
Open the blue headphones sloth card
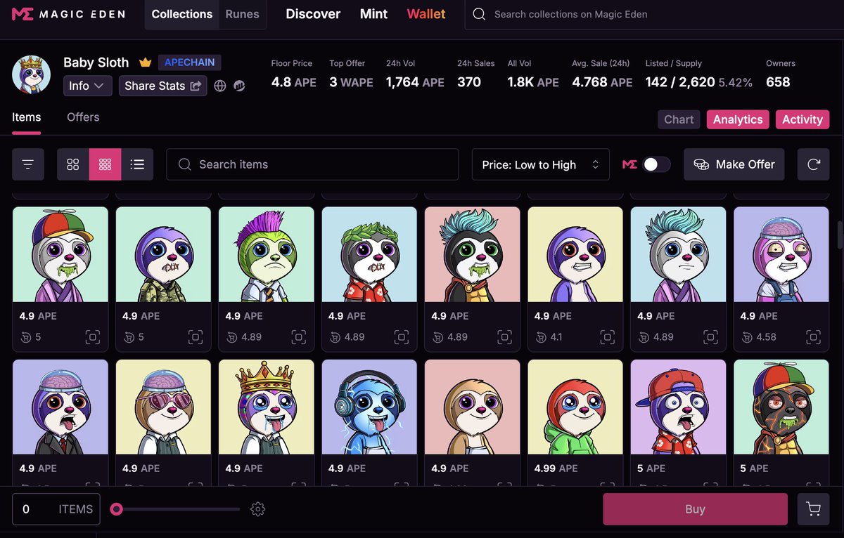369,407
